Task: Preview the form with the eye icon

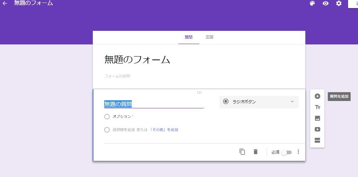Action: (x=326, y=3)
